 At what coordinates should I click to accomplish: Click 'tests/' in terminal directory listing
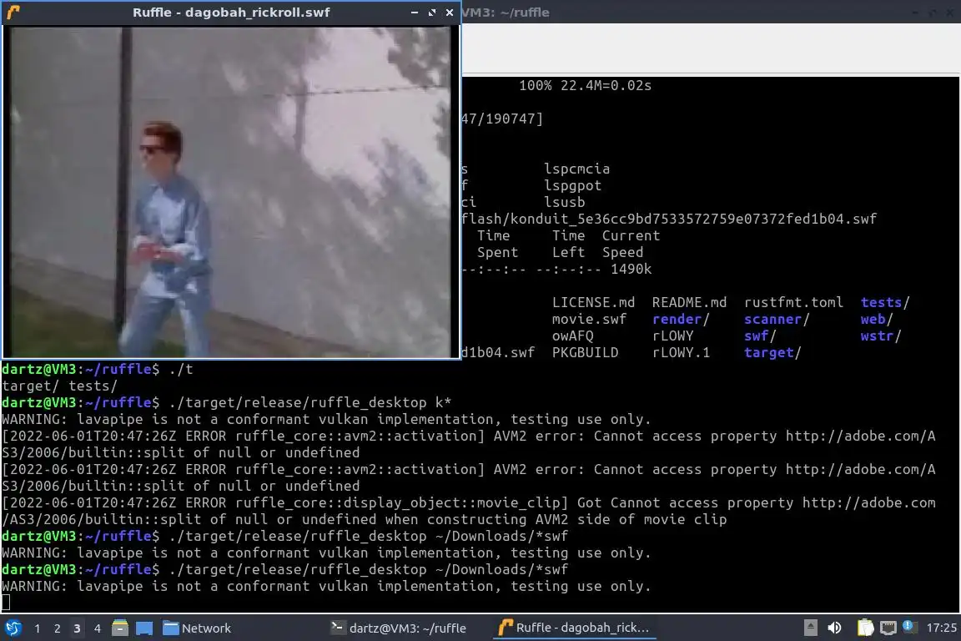coord(885,302)
